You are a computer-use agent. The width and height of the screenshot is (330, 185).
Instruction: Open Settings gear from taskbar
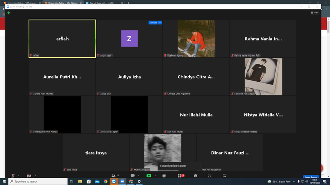click(139, 181)
